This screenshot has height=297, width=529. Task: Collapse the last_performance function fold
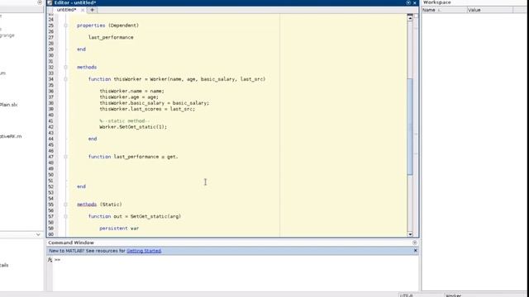pos(66,157)
